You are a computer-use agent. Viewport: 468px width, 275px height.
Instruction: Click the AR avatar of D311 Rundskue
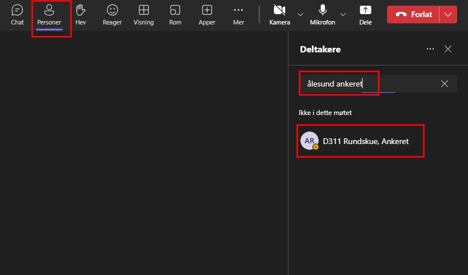tap(309, 141)
